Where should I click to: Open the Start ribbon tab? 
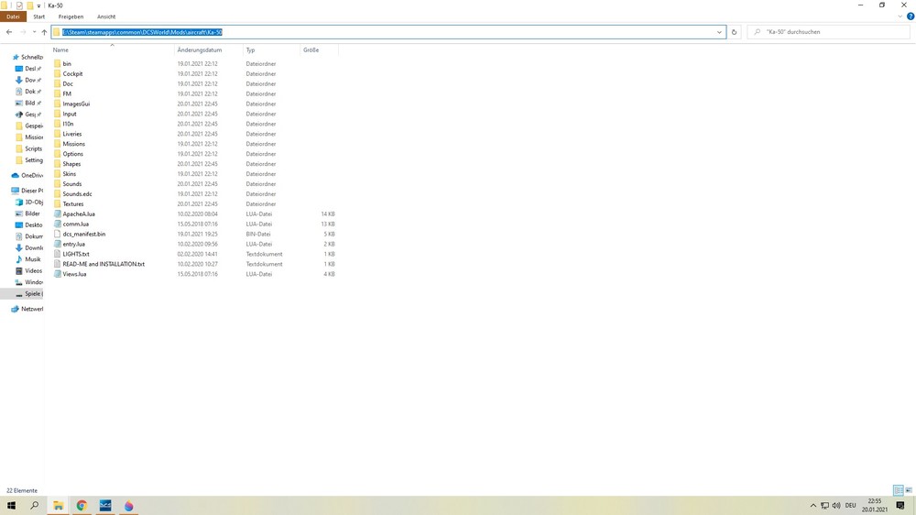pyautogui.click(x=39, y=16)
